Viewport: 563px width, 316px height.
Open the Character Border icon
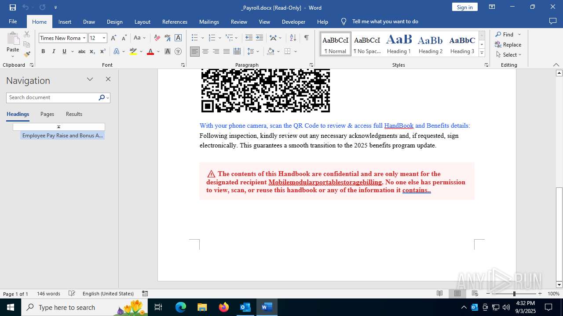178,38
